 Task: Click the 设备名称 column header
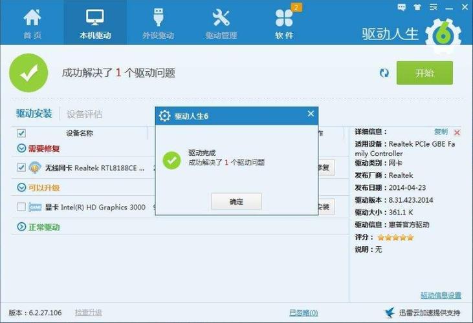80,133
